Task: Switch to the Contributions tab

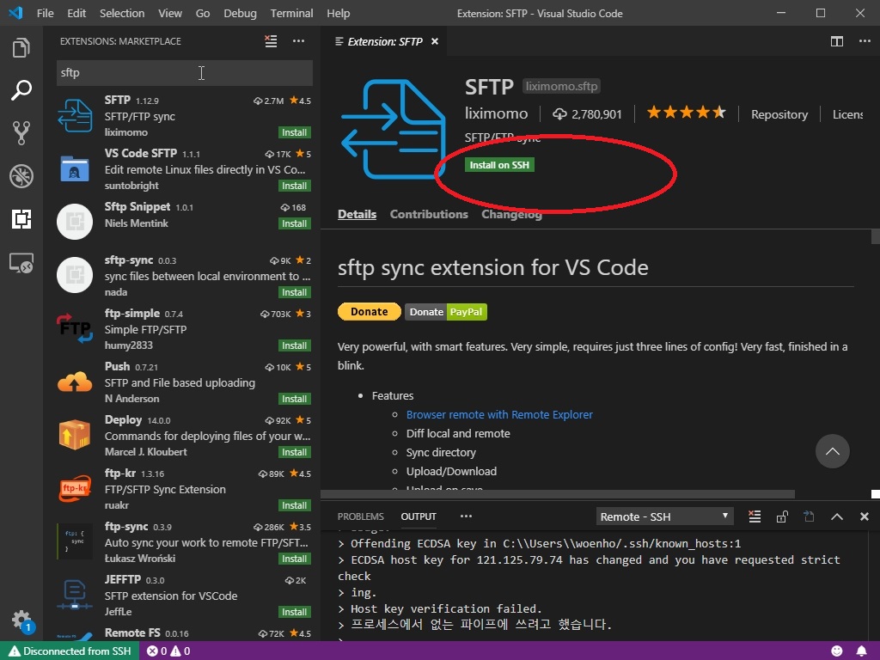Action: [429, 214]
